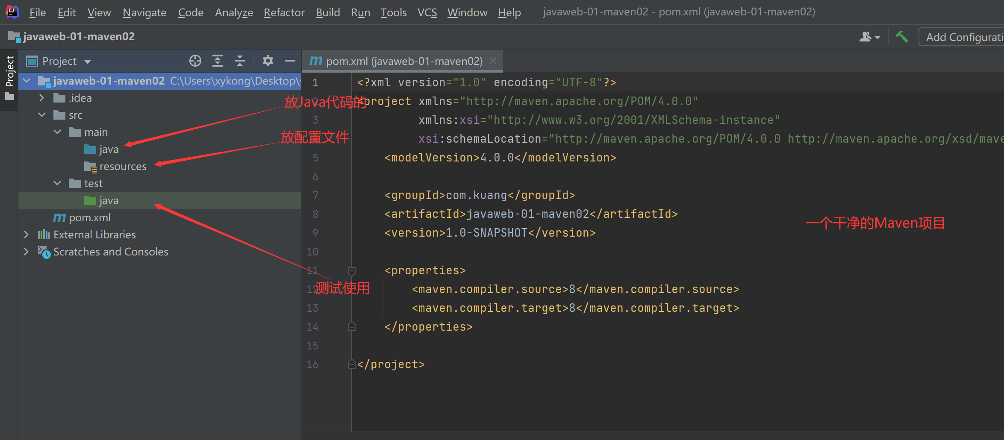1004x440 pixels.
Task: Click the closing </project> tag
Action: (391, 364)
